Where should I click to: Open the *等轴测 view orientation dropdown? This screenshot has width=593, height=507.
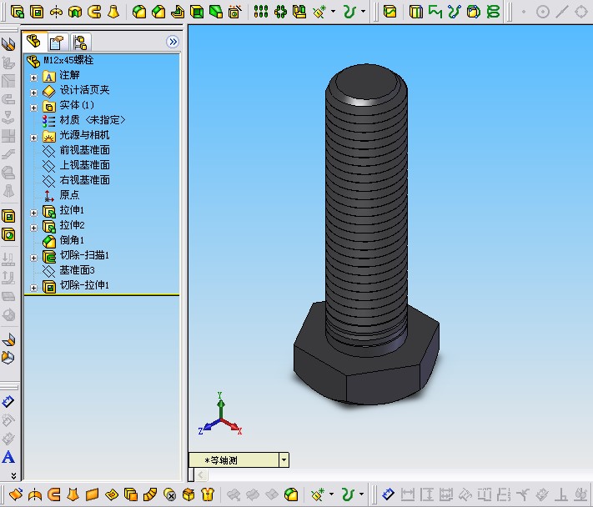(284, 460)
